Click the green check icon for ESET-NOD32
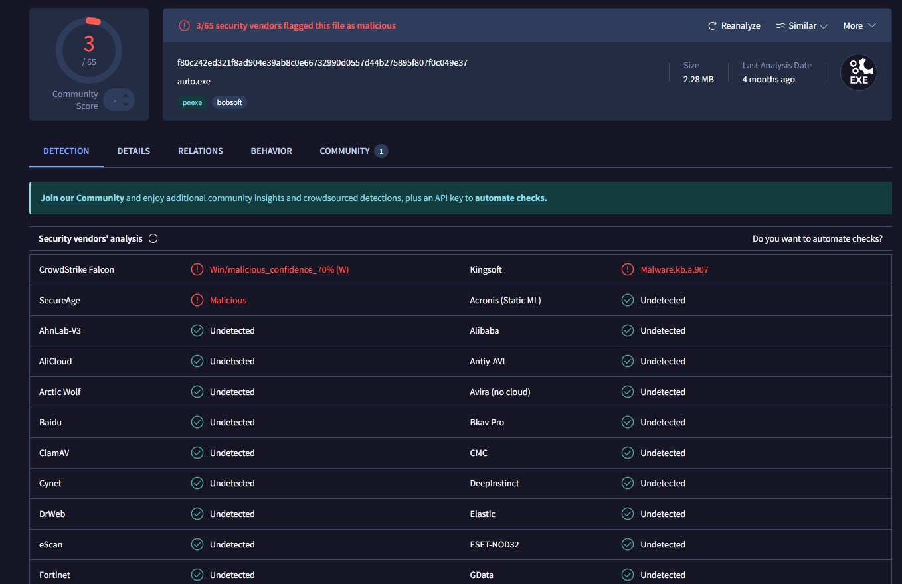The height and width of the screenshot is (584, 902). [x=628, y=544]
